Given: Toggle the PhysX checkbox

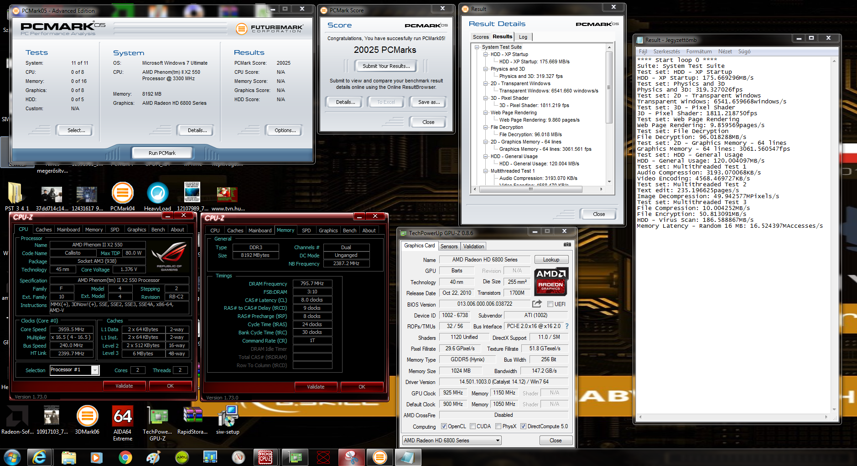Looking at the screenshot, I should click(499, 426).
